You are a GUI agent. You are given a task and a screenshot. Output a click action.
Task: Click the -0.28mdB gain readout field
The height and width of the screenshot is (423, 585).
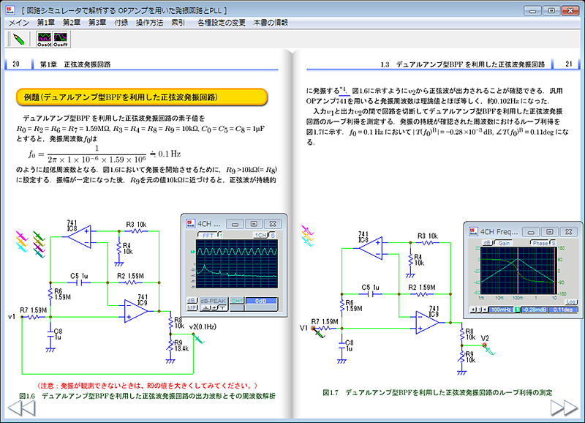coord(535,310)
